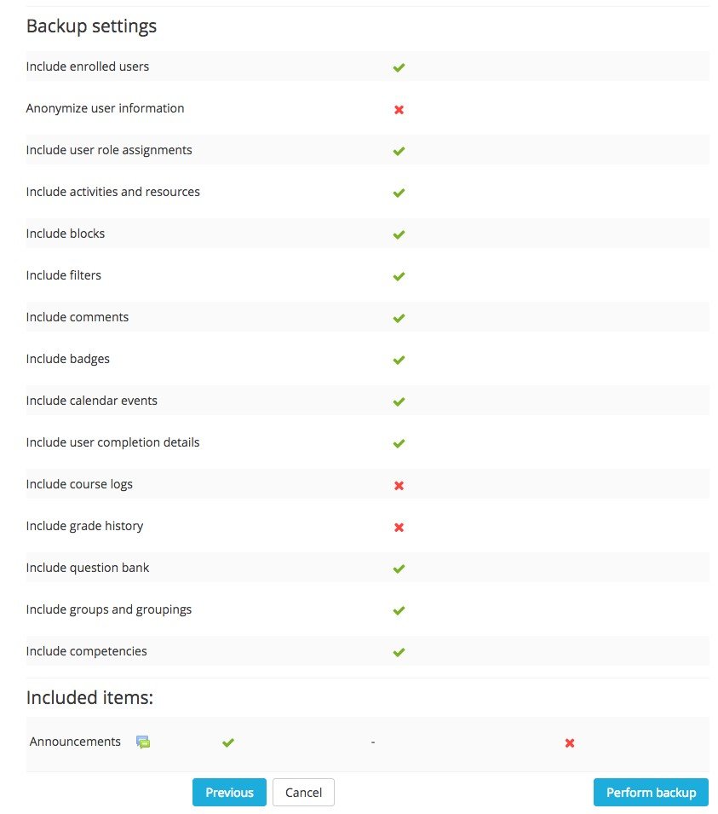The width and height of the screenshot is (718, 814).
Task: Go back with the Previous button
Action: click(x=229, y=793)
